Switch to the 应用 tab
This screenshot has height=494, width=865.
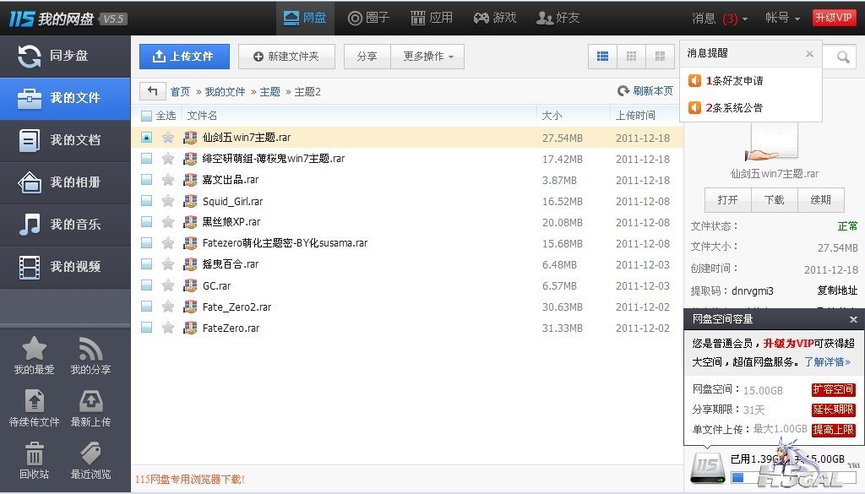tap(432, 18)
